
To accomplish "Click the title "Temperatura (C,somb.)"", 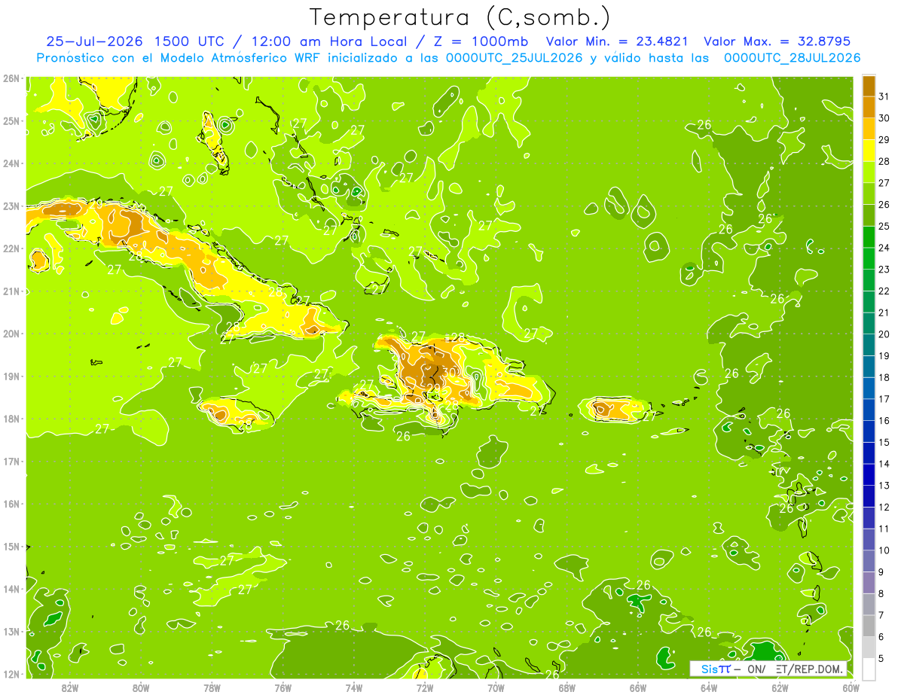I will (460, 17).
